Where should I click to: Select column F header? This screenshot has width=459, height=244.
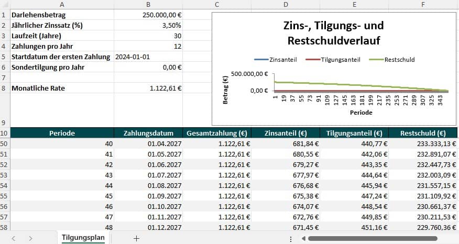pos(423,4)
